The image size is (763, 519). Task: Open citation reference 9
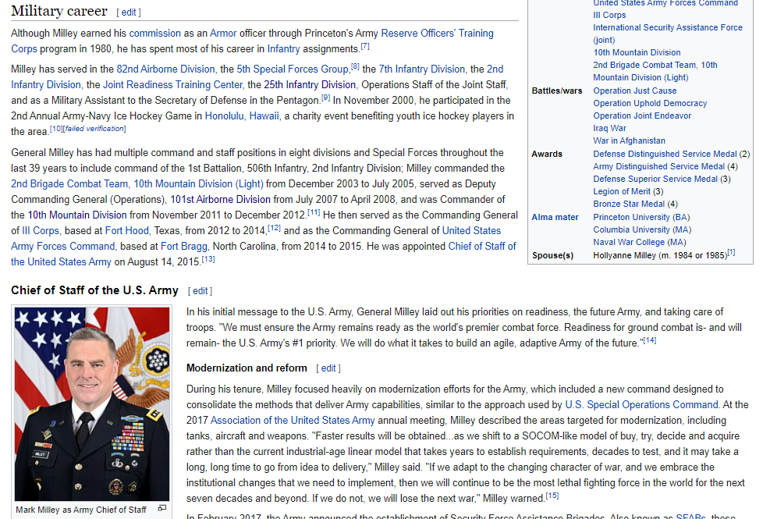point(325,98)
